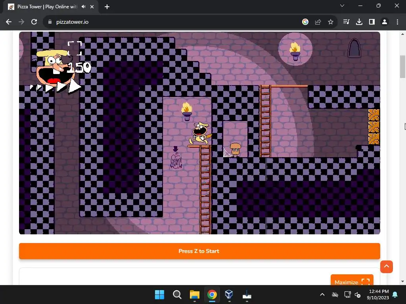Open Chrome downloads
406x304 pixels.
coord(359,22)
